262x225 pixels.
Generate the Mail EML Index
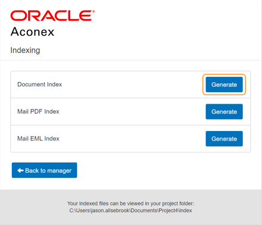(224, 139)
